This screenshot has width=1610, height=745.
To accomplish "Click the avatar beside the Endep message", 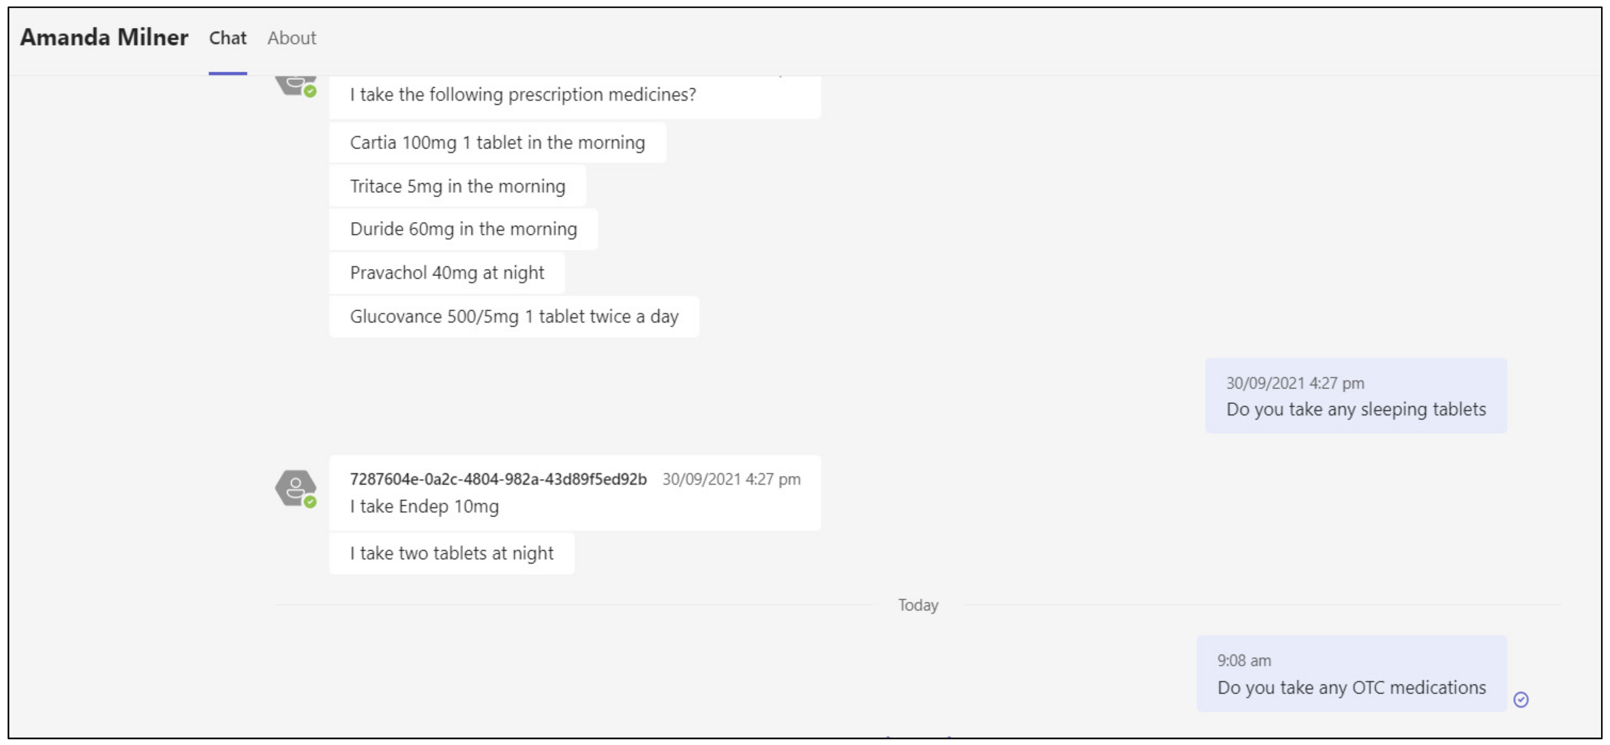I will 295,488.
